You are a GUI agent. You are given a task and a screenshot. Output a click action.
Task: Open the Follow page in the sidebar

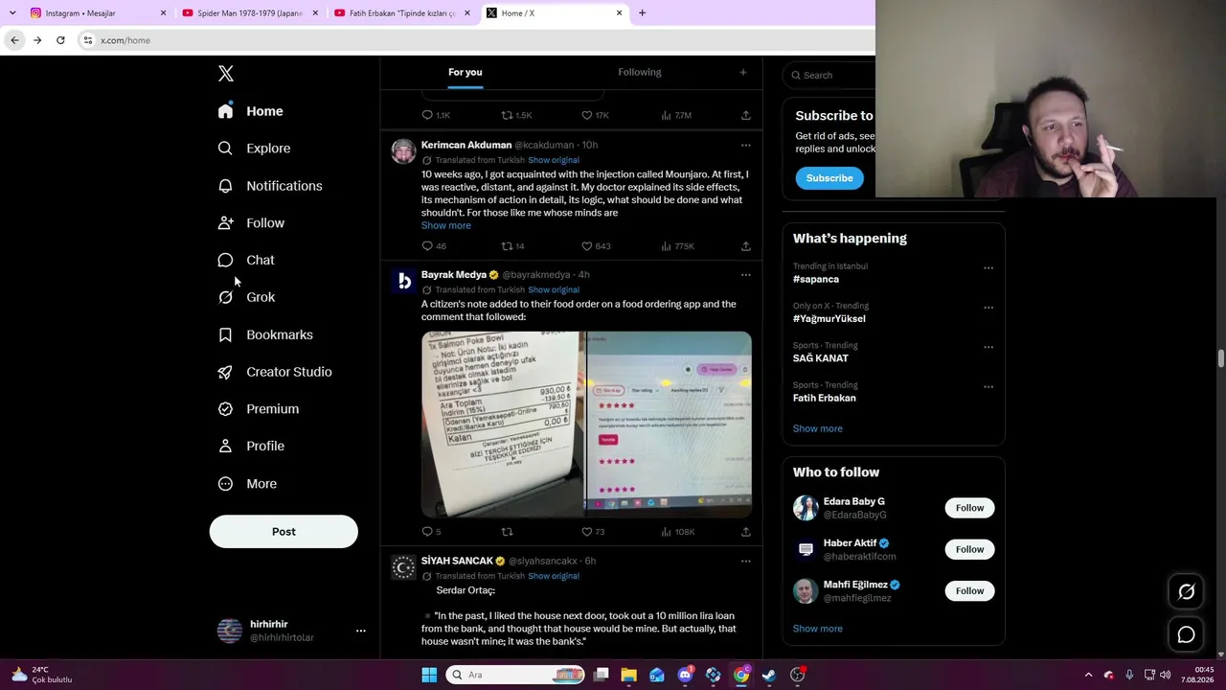click(251, 223)
